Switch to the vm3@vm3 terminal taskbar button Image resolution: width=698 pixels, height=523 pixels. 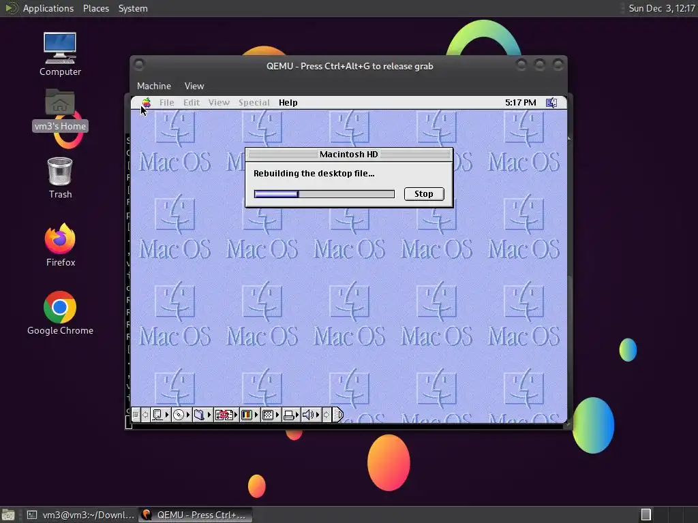[80, 515]
